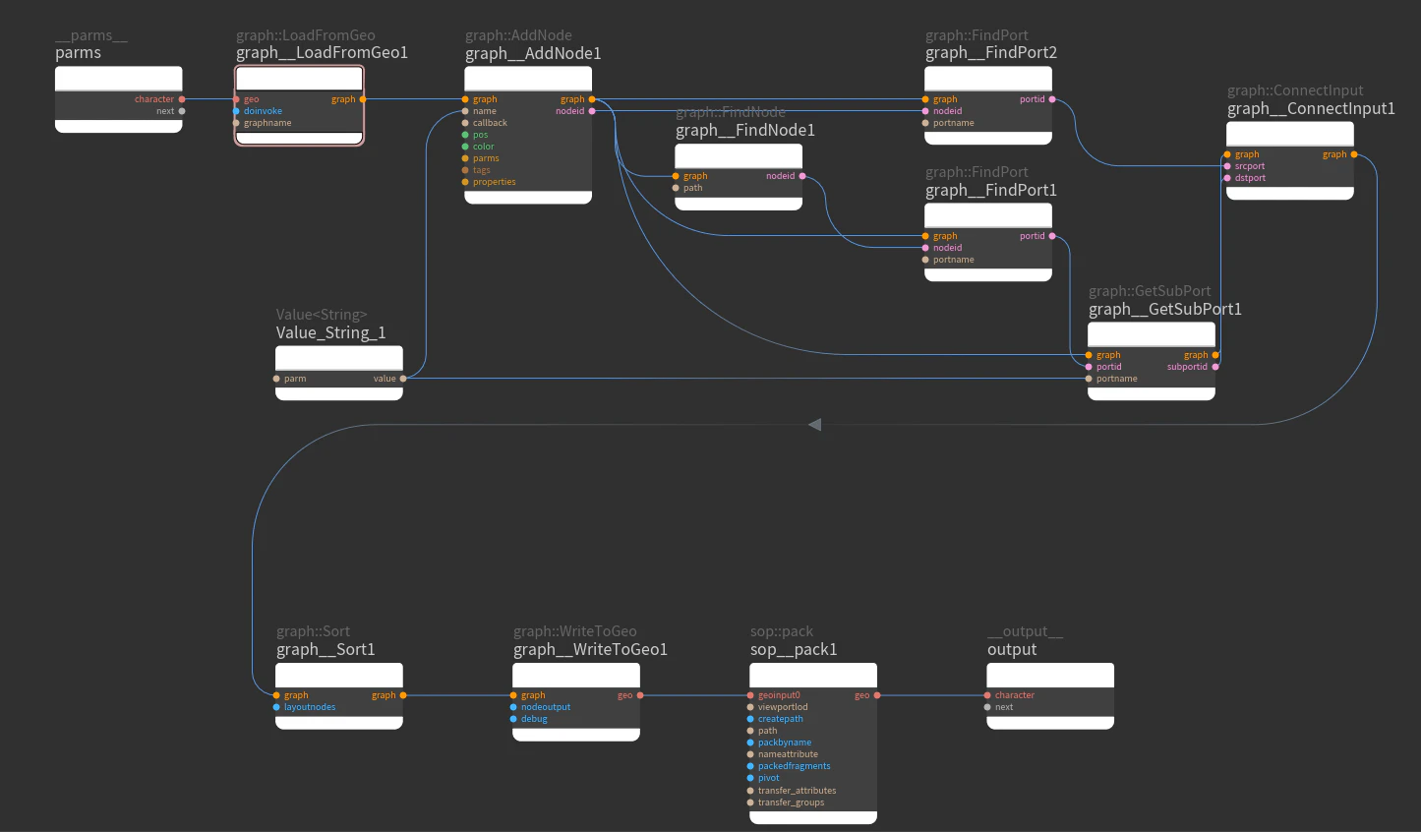Click the portname port on graph__FindPort1
The image size is (1421, 832).
coord(925,260)
